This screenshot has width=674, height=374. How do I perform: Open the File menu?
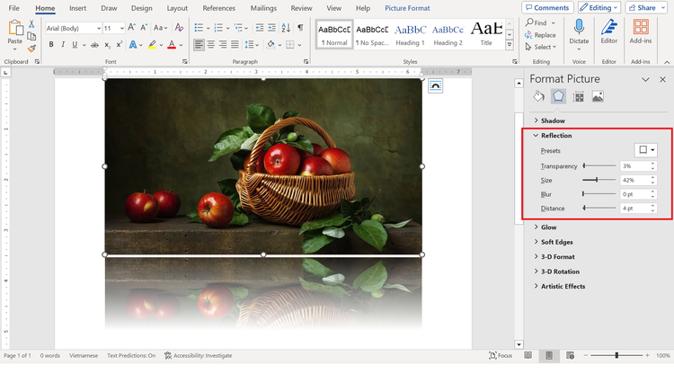tap(13, 8)
